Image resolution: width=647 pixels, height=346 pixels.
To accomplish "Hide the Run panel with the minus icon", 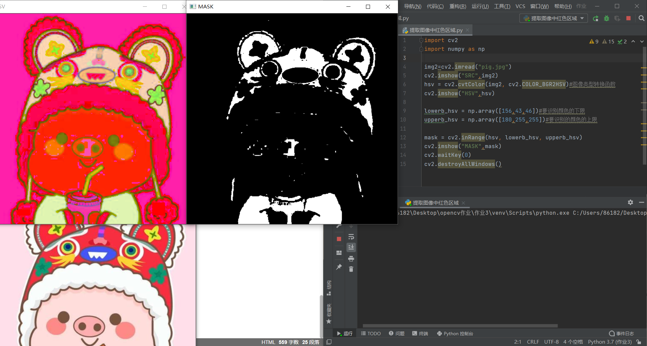I will [x=642, y=202].
